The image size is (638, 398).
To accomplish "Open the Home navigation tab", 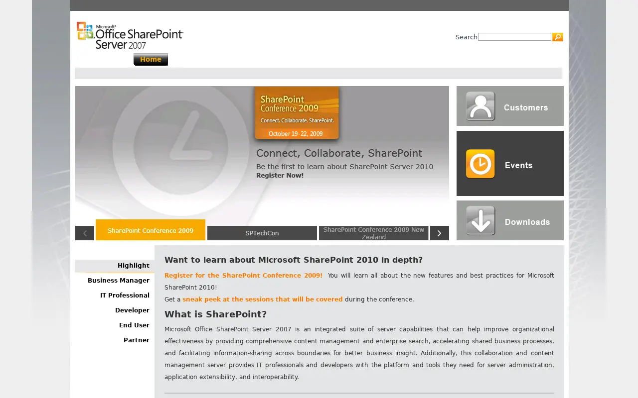I will coord(151,59).
